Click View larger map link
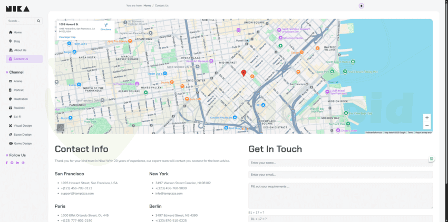Screen dimensions: 448x222 (x=67, y=37)
